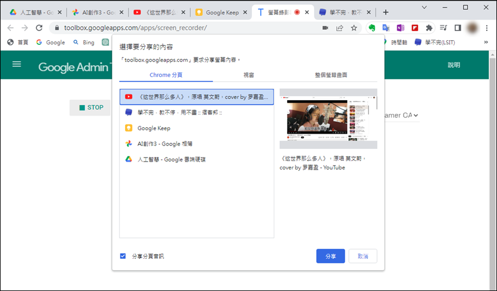Image resolution: width=497 pixels, height=291 pixels.
Task: Close the YouTube browser tab
Action: click(x=183, y=12)
